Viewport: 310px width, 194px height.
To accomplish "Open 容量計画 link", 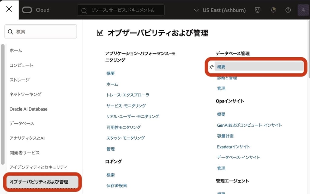I will (225, 136).
